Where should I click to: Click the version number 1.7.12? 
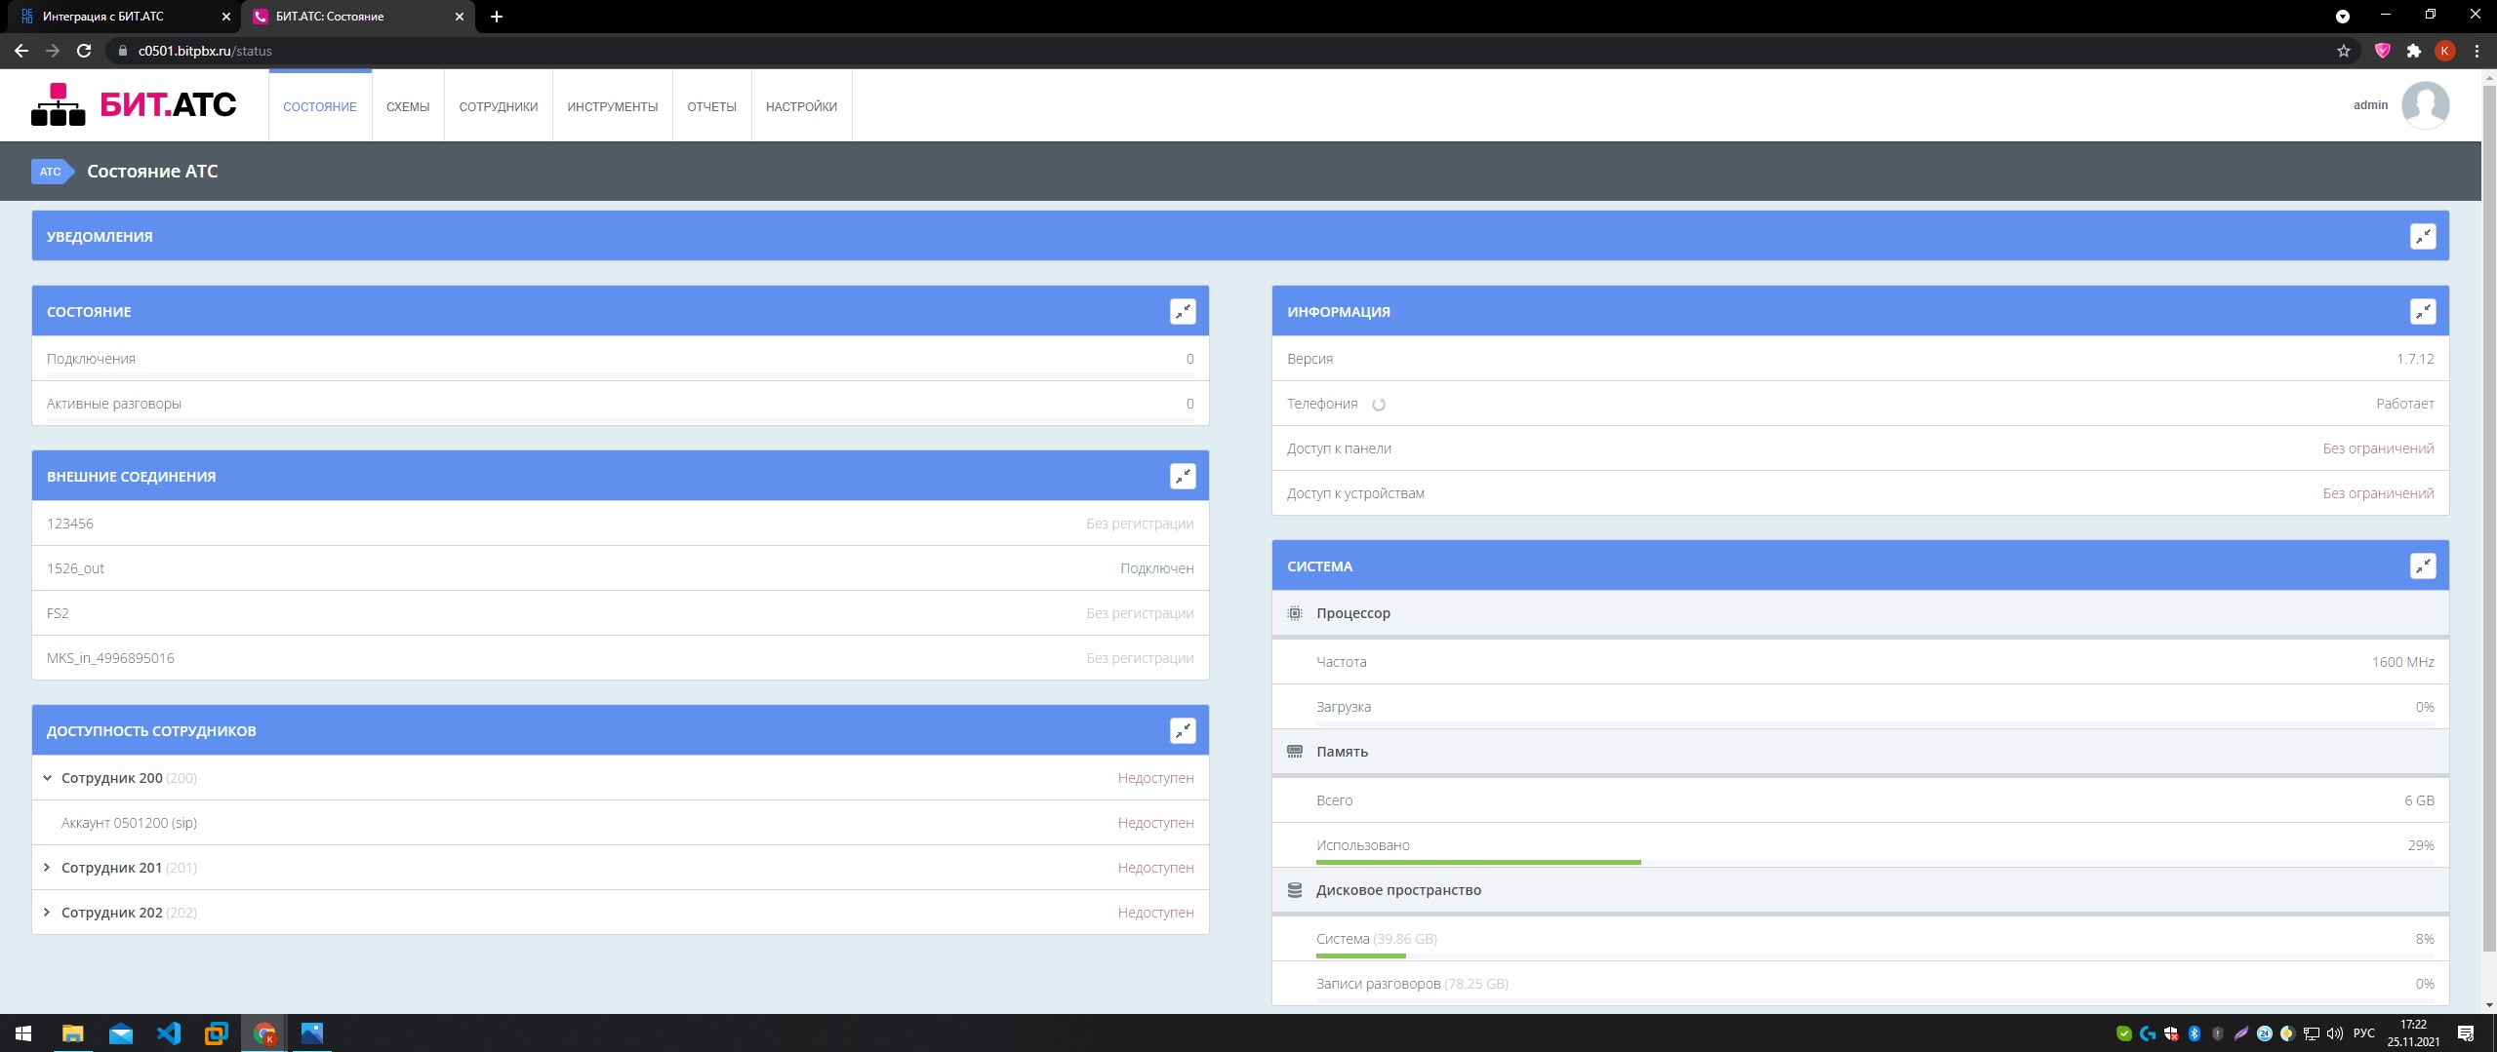[x=2415, y=359]
